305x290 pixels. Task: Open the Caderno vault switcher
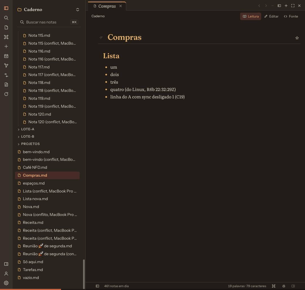[49, 10]
